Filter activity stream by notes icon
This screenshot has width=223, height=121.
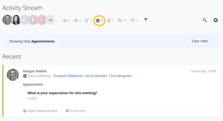pos(87,21)
